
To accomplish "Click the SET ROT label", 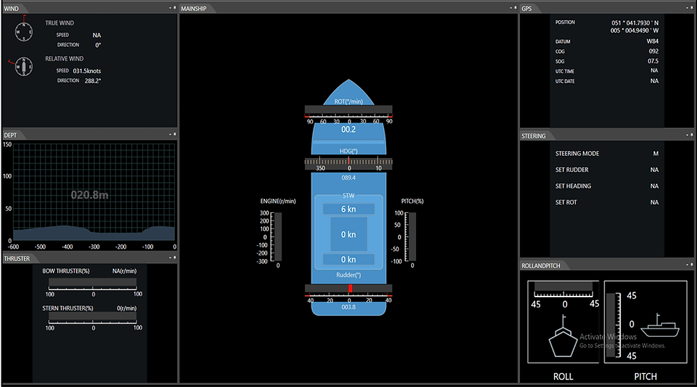I will coord(566,202).
